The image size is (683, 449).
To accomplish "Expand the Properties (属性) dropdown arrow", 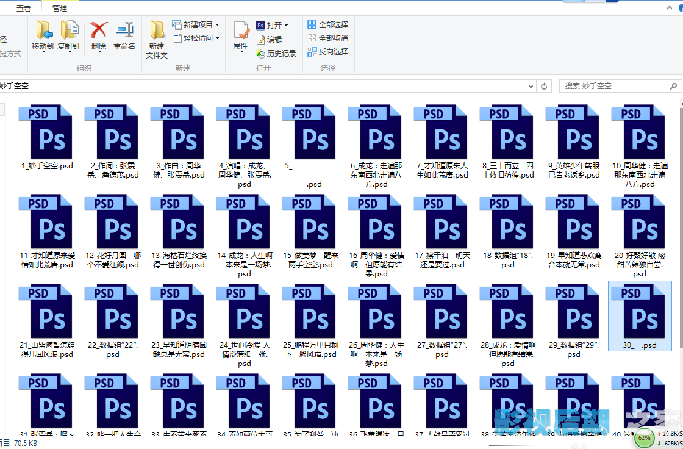I will [240, 52].
